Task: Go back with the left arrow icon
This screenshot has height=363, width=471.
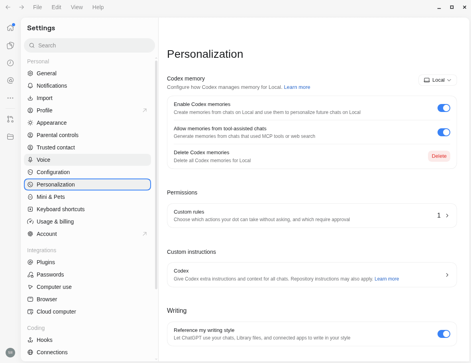Action: tap(8, 7)
